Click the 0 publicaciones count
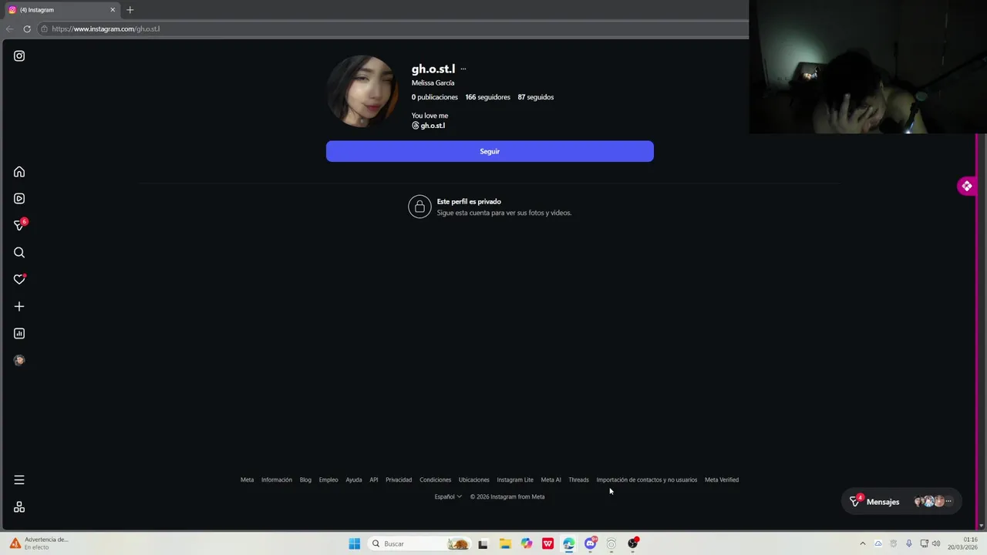The image size is (987, 555). [435, 97]
